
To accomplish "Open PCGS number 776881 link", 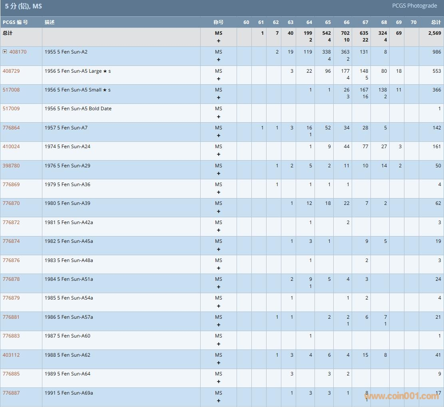I will [x=11, y=317].
